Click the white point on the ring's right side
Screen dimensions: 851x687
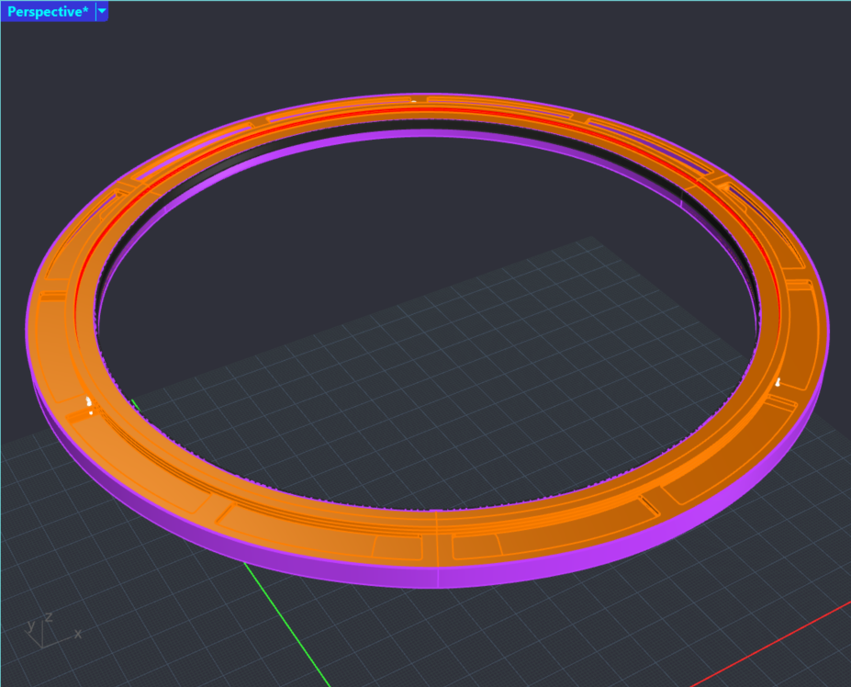tap(778, 381)
